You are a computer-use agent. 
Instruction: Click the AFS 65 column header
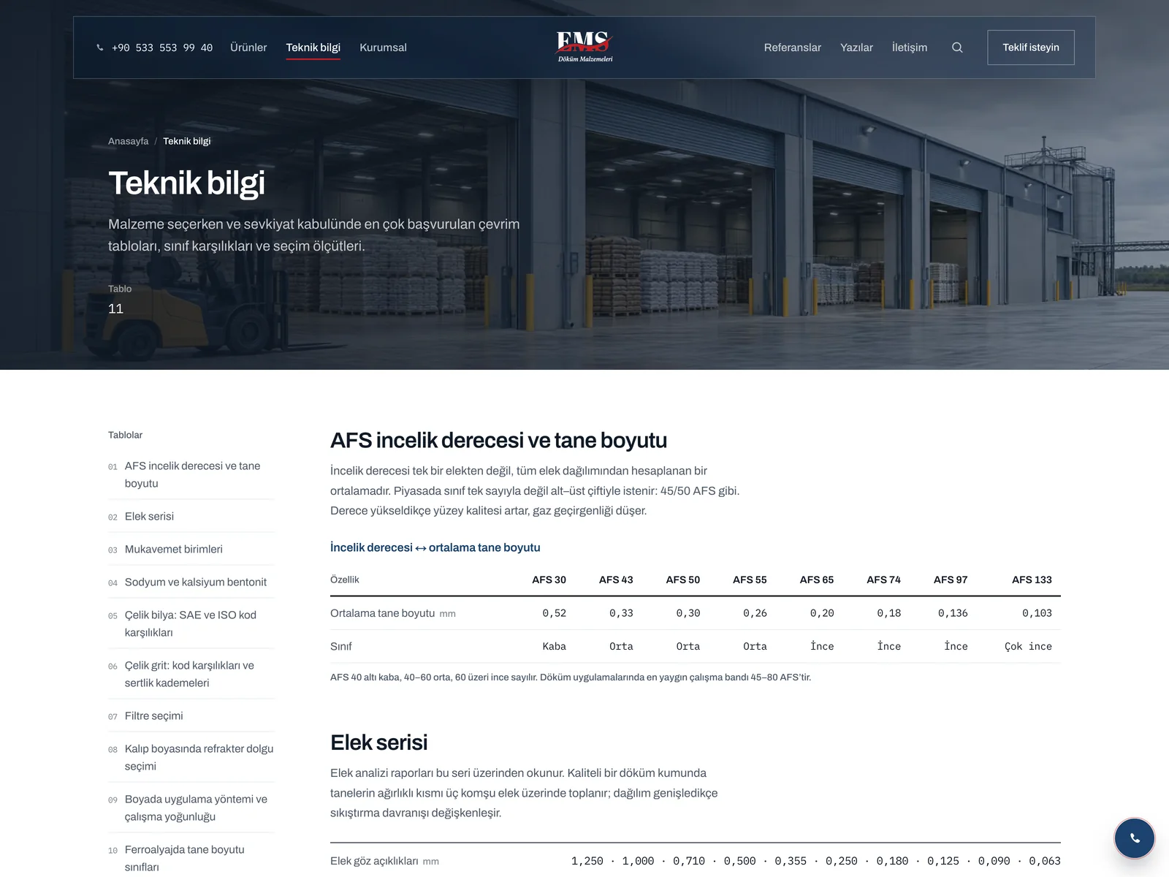[x=817, y=580]
